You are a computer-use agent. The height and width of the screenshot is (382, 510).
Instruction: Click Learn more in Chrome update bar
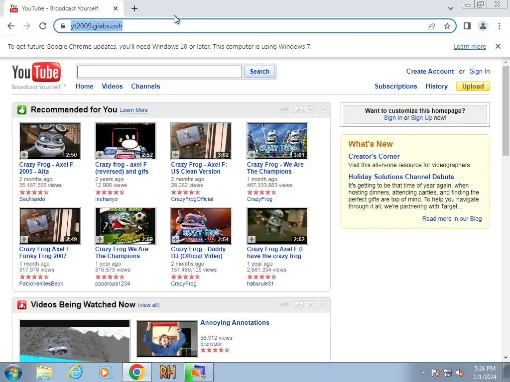click(x=470, y=46)
